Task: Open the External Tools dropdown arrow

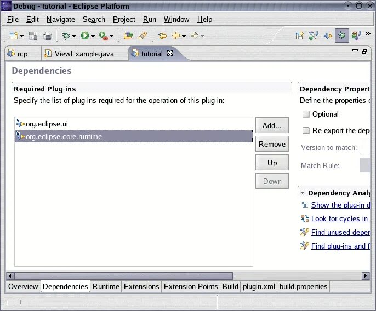Action: coord(111,36)
